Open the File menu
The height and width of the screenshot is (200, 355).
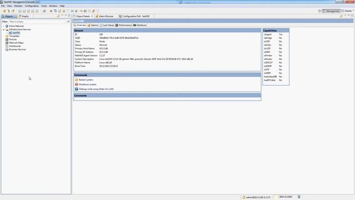click(3, 6)
